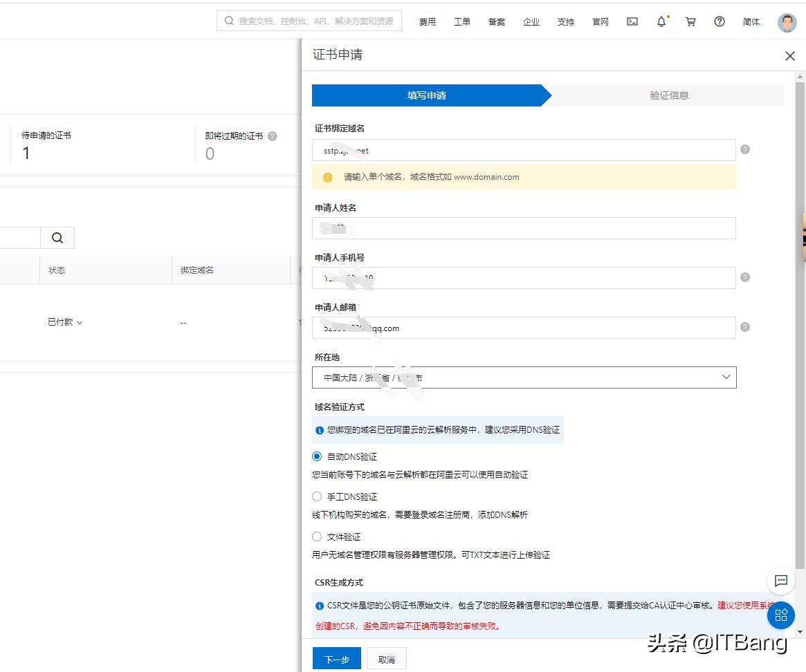Click the help question-mark icon in top bar
This screenshot has width=806, height=672.
click(719, 21)
